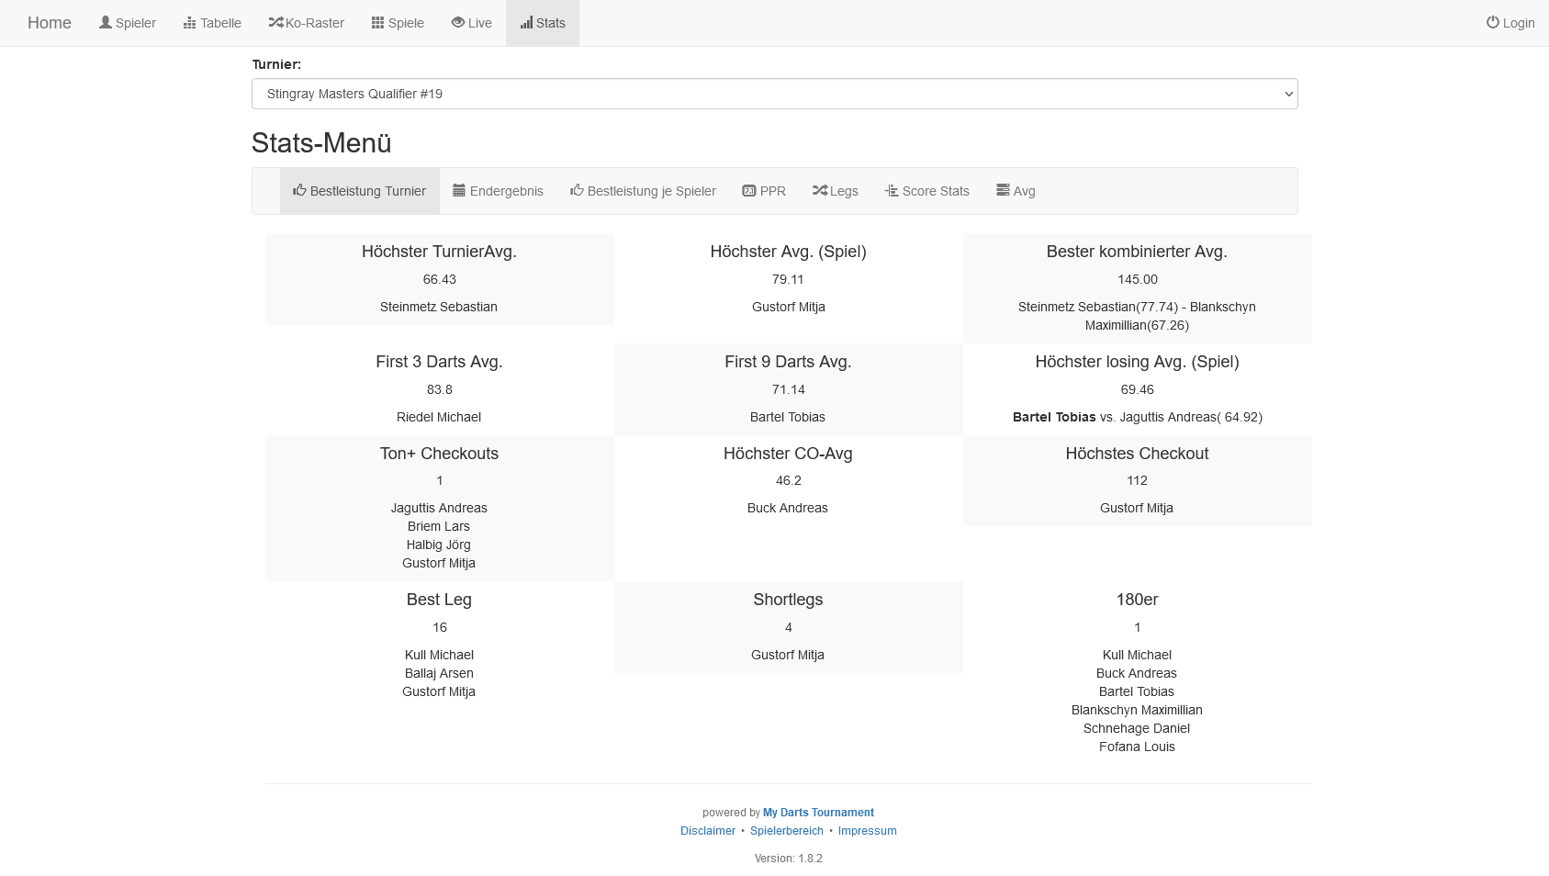Open the My Darts Tournament link
This screenshot has height=876, width=1549.
[818, 813]
